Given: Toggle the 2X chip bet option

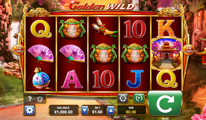Looking at the screenshot, I should pos(123,98).
